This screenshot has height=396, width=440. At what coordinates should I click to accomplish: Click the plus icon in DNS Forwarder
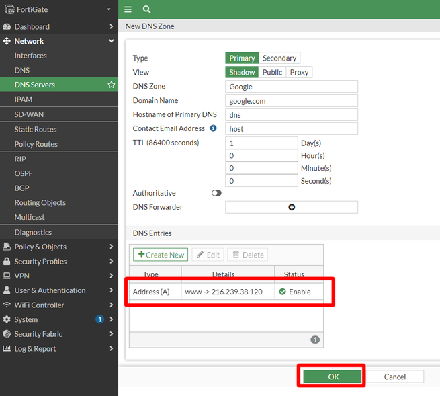(x=292, y=207)
